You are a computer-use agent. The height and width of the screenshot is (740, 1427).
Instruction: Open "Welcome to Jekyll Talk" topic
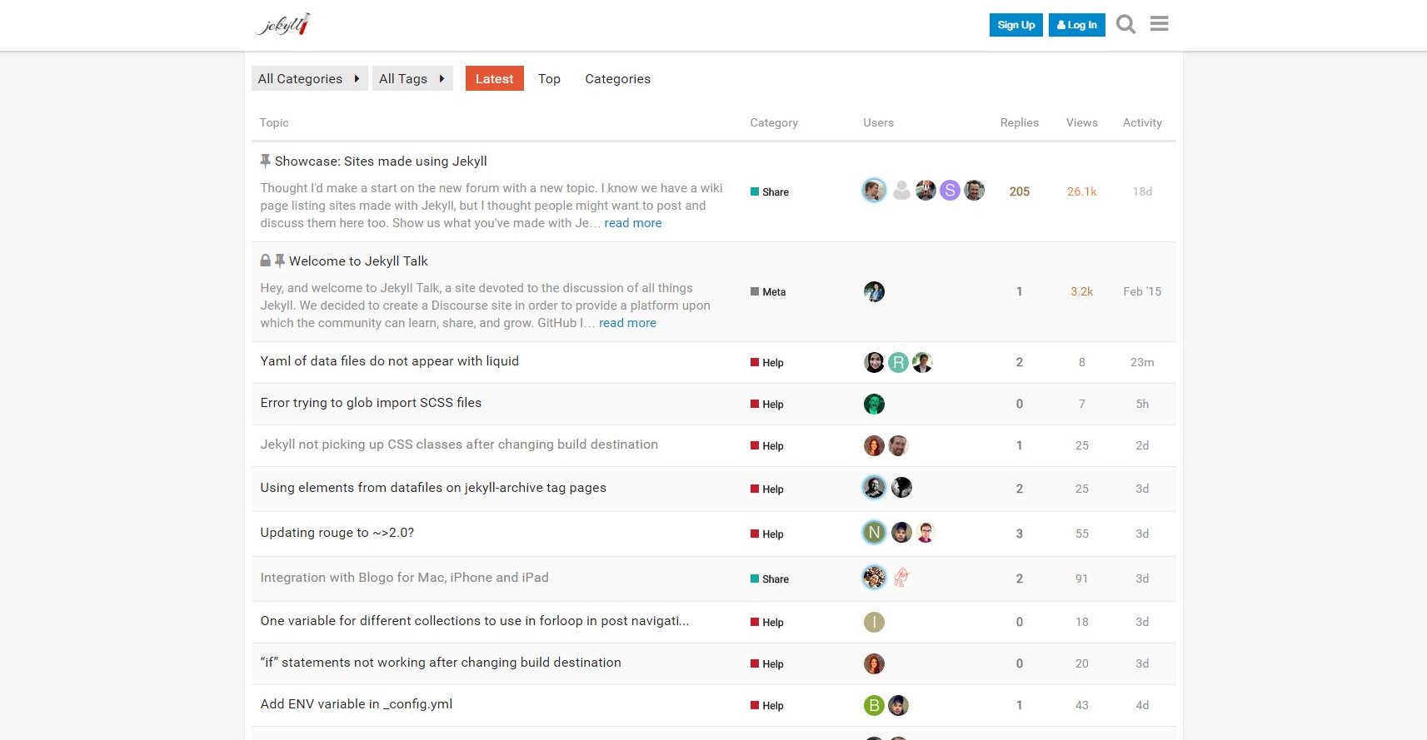(358, 261)
